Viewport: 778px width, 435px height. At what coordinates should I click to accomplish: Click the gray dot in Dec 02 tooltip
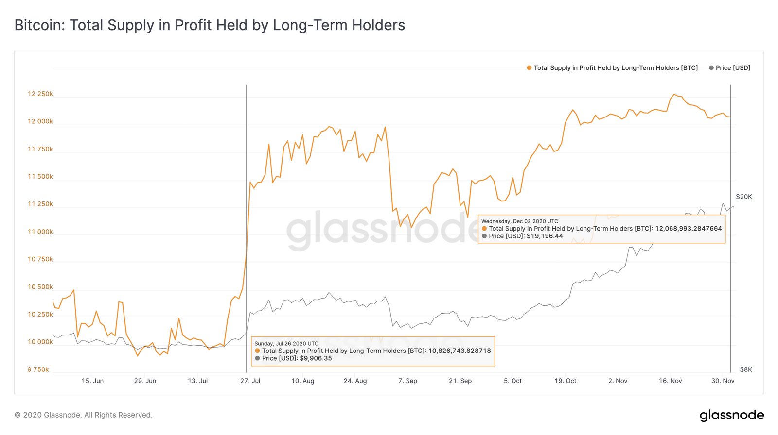point(484,236)
